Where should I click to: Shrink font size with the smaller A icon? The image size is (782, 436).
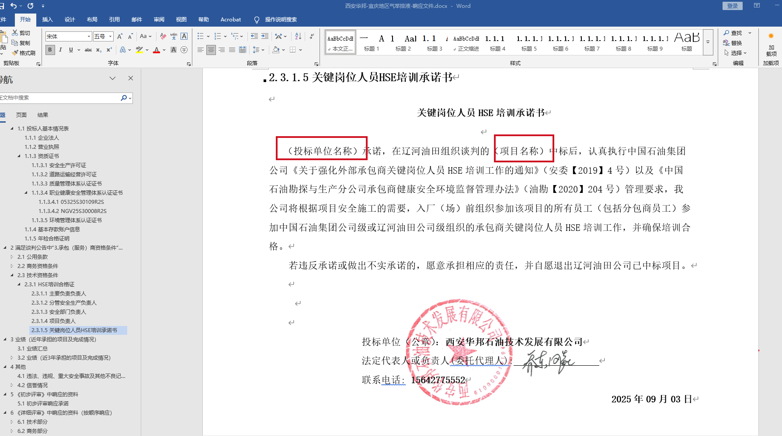click(130, 36)
